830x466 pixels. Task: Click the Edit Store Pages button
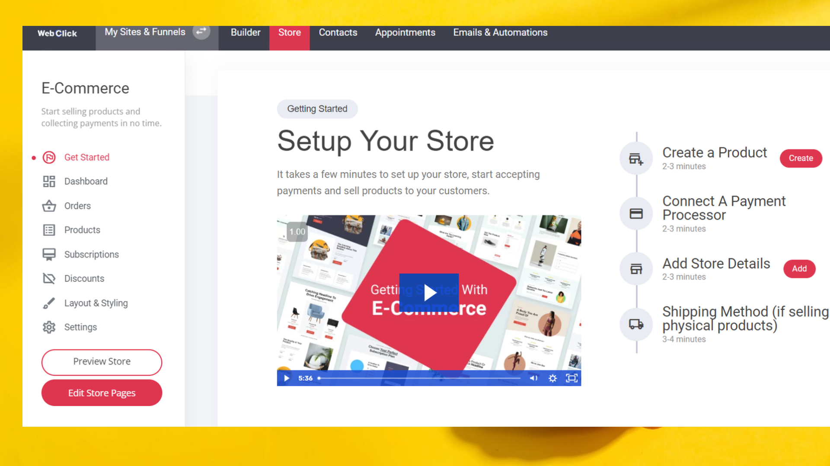(x=102, y=393)
